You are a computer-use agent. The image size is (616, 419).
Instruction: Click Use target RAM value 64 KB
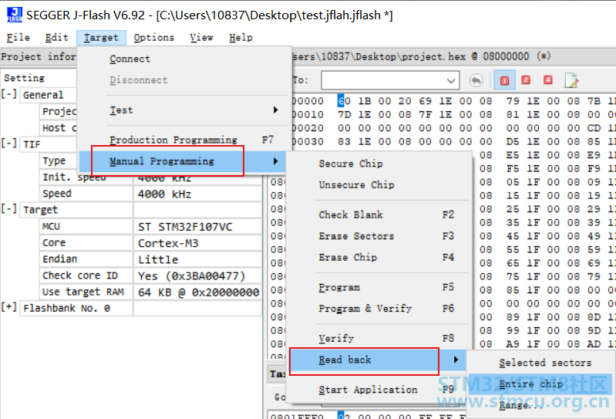coord(197,292)
